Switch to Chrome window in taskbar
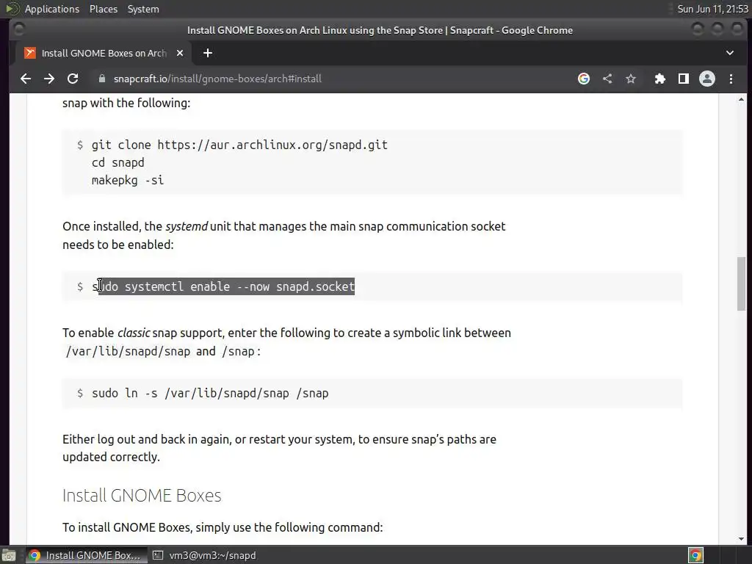This screenshot has width=752, height=564. (x=85, y=555)
